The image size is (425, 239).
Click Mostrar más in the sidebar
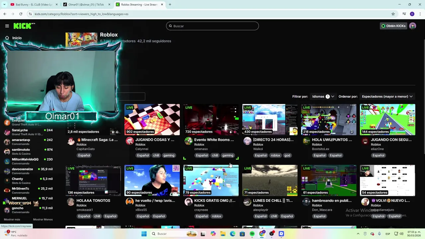(x=12, y=219)
